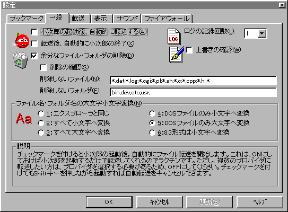Click the red Kojiro mascot icon
This screenshot has height=212, width=288.
pyautogui.click(x=21, y=40)
